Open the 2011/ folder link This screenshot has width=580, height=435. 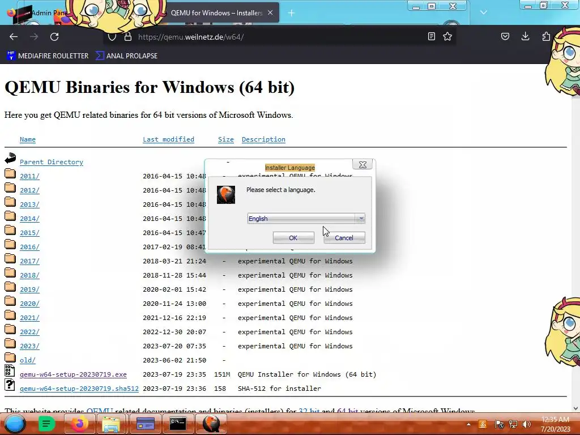[29, 176]
